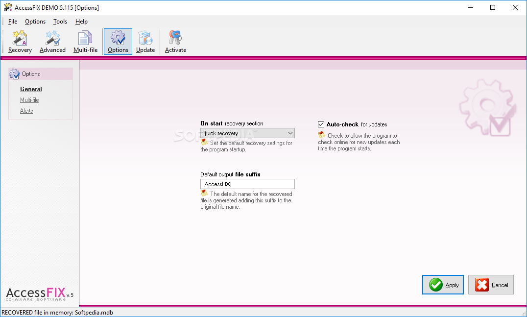Open the Help menu
This screenshot has height=317, width=527.
pos(81,22)
